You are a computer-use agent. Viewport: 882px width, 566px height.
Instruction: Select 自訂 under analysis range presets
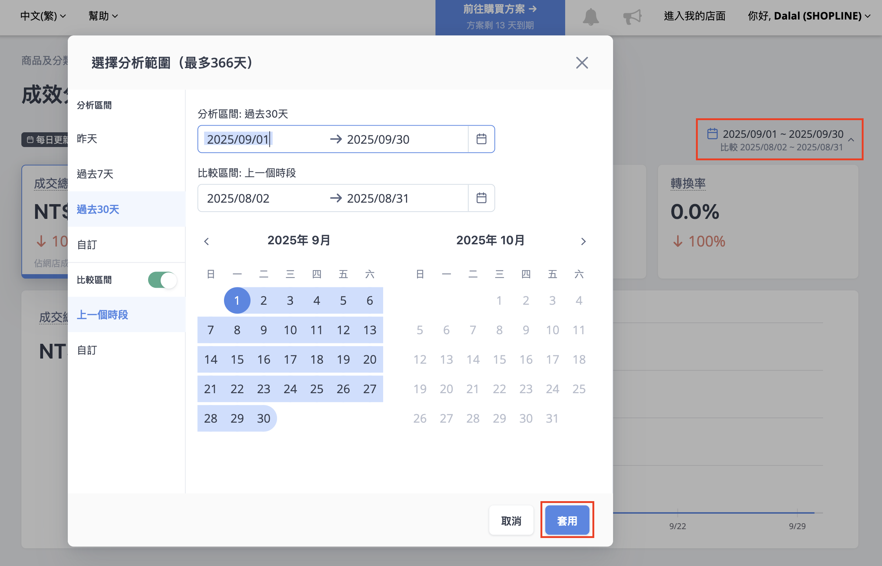click(x=126, y=245)
